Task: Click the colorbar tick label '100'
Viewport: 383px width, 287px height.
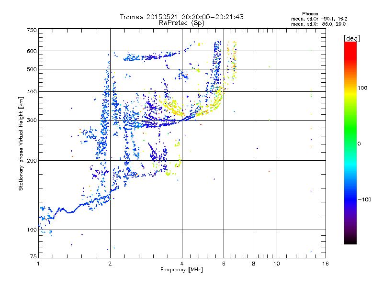Action: pos(362,88)
